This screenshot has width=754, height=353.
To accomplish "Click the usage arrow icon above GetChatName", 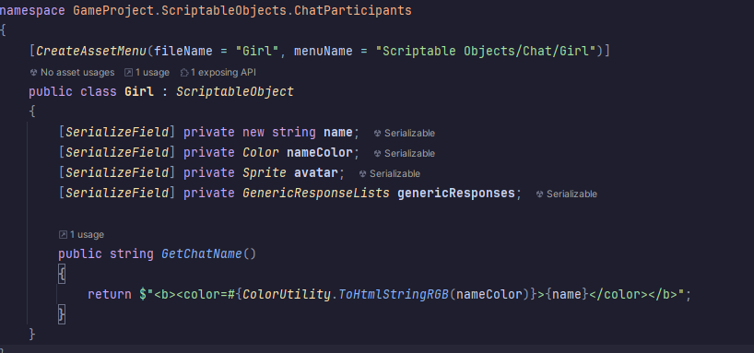I will (x=63, y=235).
